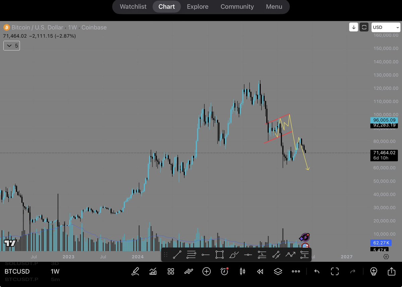The image size is (402, 287).
Task: Switch to the Watchlist tab
Action: 133,7
